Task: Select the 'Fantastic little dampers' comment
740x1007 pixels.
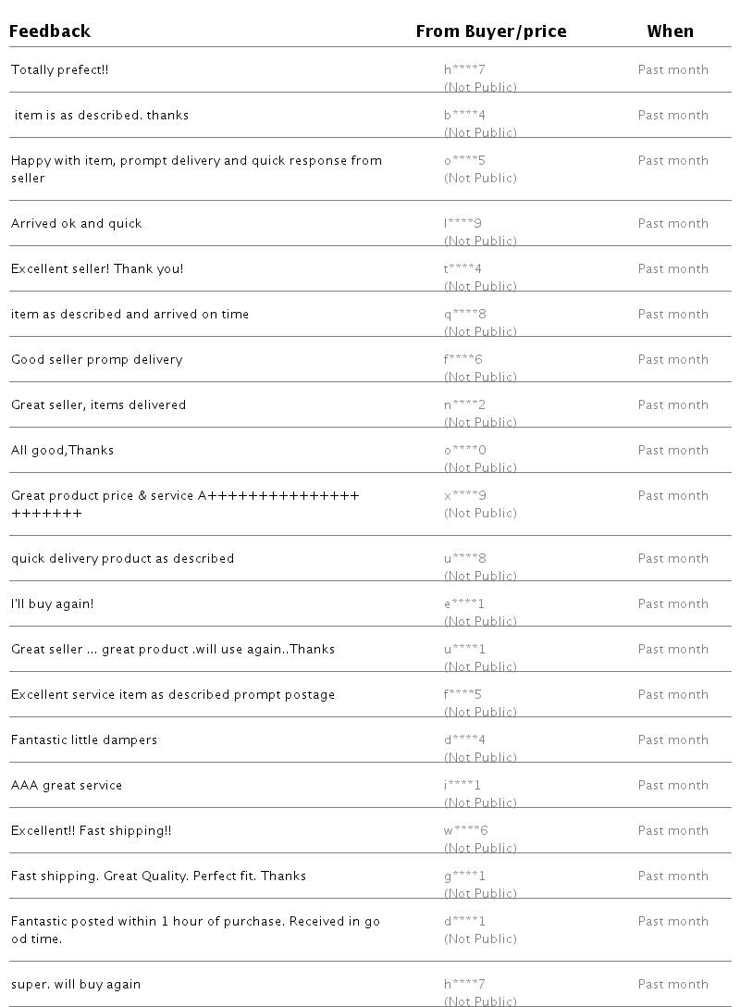Action: point(84,740)
